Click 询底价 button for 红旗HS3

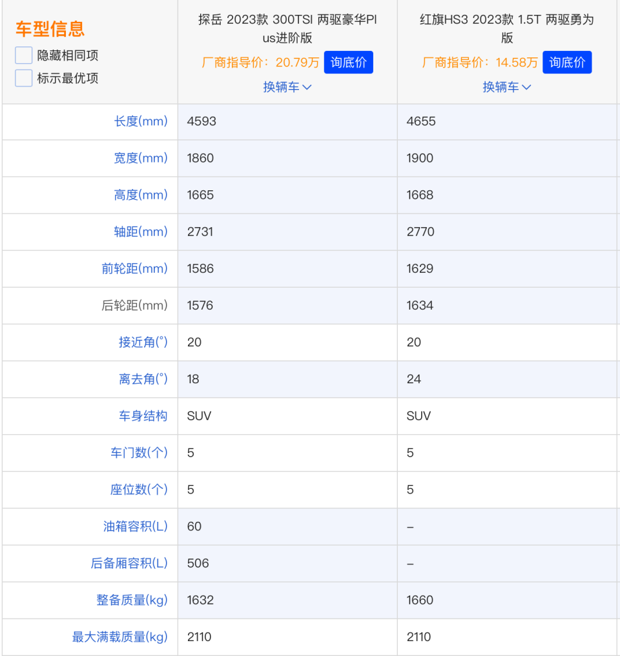coord(567,63)
